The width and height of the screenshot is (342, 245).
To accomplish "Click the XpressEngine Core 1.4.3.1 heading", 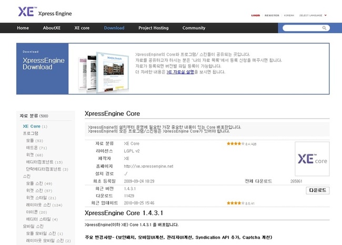I will (124, 213).
